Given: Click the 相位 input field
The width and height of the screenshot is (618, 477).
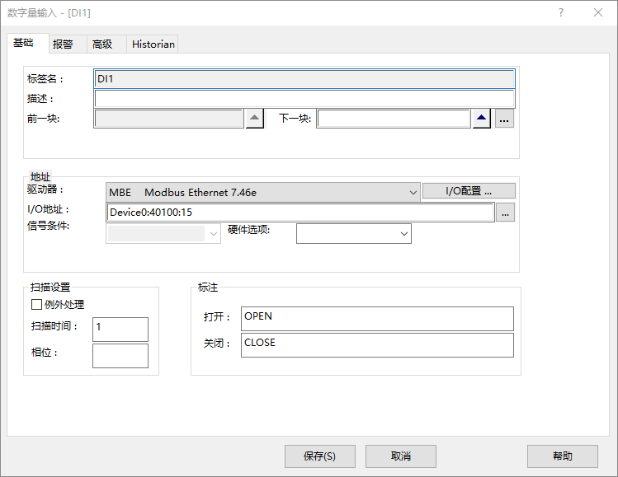Looking at the screenshot, I should click(x=120, y=356).
